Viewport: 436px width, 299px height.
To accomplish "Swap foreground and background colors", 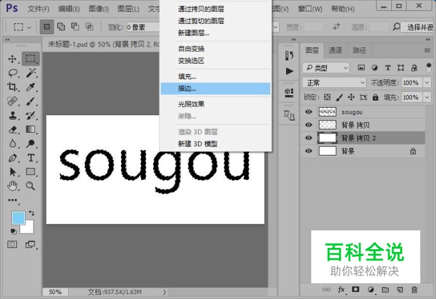I will click(32, 213).
